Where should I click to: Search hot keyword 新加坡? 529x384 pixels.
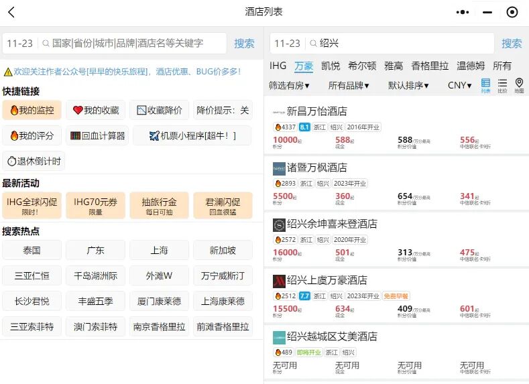(223, 250)
